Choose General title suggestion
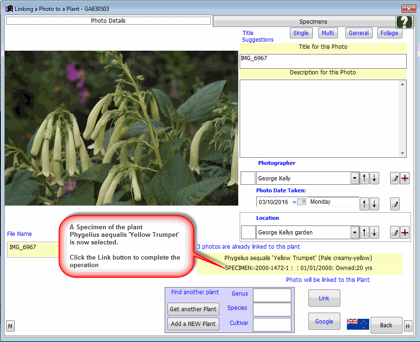The image size is (420, 342). (359, 33)
